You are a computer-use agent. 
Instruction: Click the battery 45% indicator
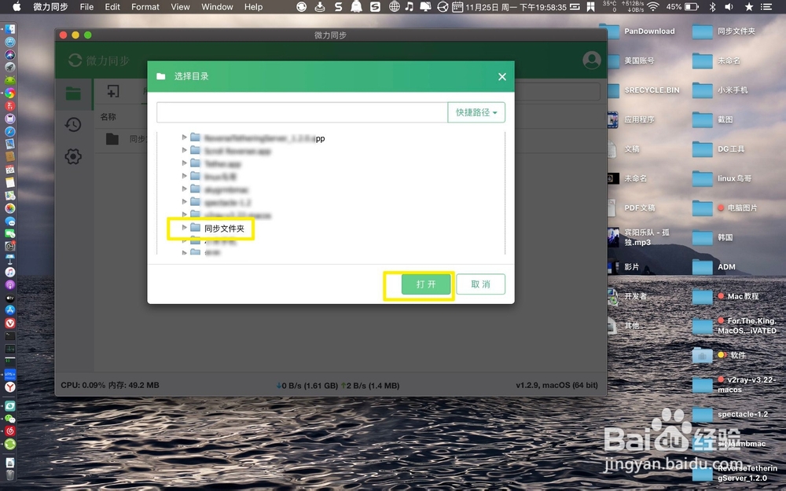tap(681, 6)
